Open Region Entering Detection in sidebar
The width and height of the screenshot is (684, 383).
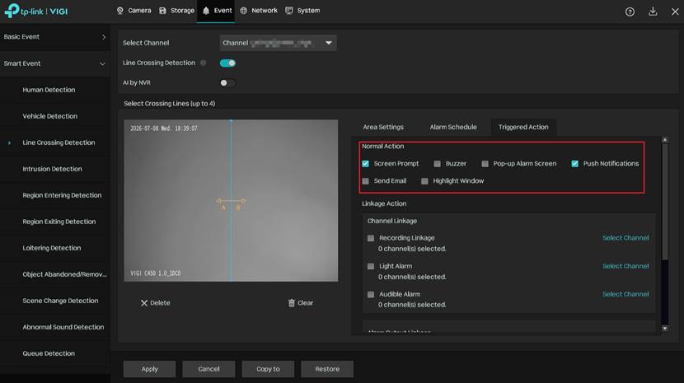tap(55, 195)
